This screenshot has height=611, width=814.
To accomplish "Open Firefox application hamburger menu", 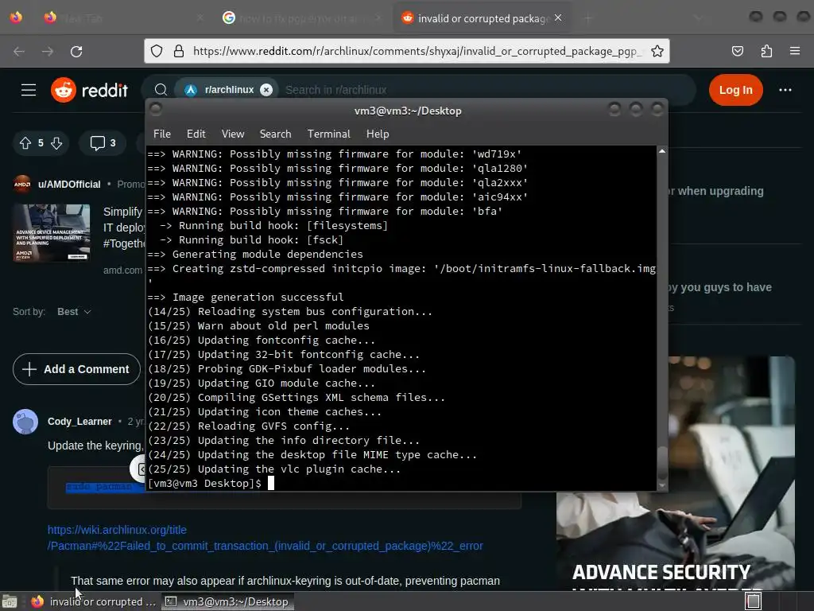I will pyautogui.click(x=794, y=51).
